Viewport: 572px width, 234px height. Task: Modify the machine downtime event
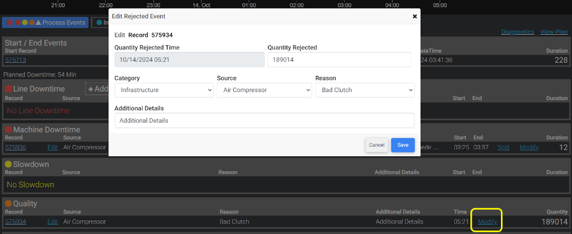pyautogui.click(x=529, y=147)
